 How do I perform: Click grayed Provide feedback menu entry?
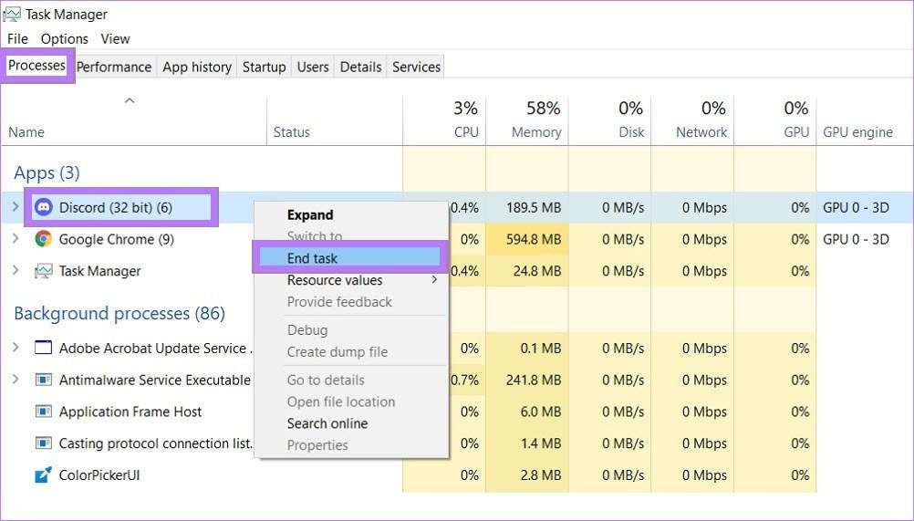point(351,302)
